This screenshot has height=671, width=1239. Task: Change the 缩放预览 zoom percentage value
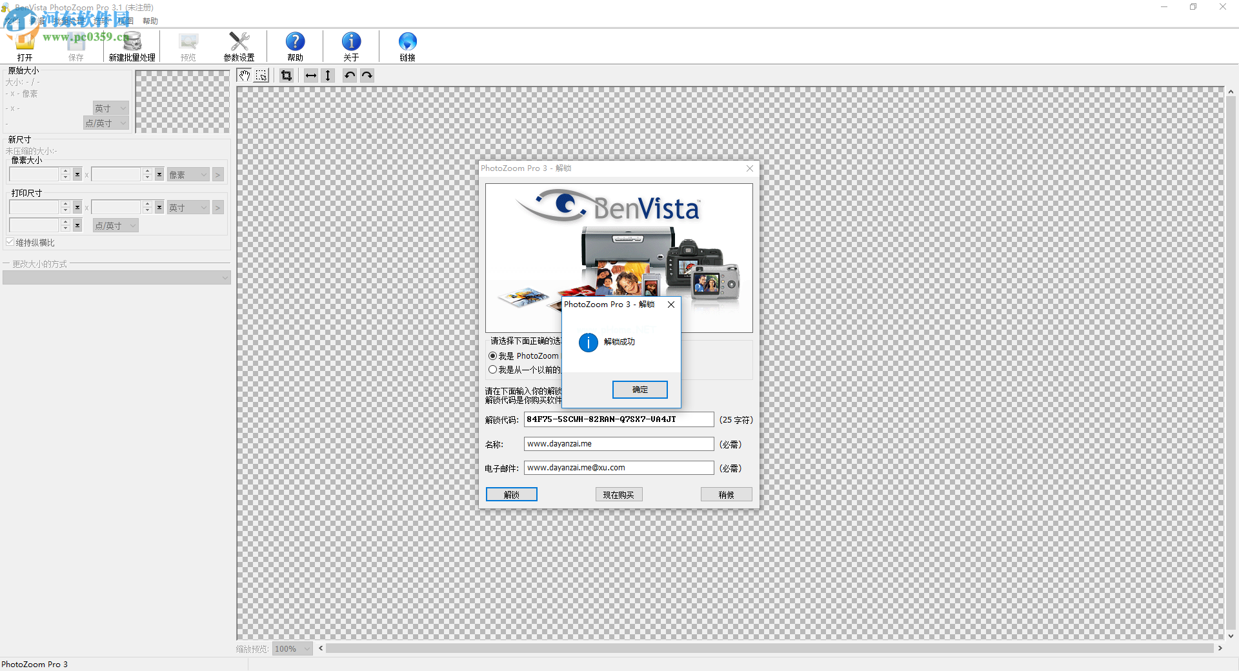(x=291, y=648)
